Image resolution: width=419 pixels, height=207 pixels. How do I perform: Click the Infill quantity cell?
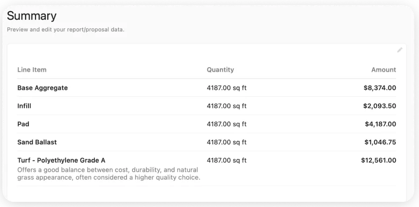227,106
